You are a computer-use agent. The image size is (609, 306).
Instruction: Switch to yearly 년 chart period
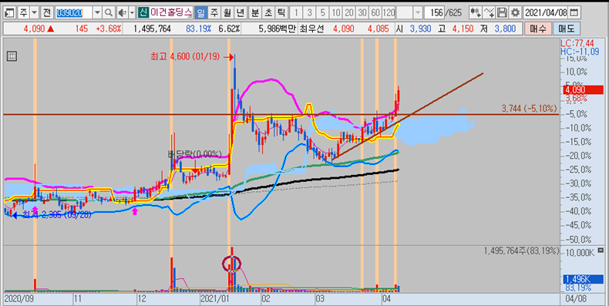pyautogui.click(x=241, y=13)
